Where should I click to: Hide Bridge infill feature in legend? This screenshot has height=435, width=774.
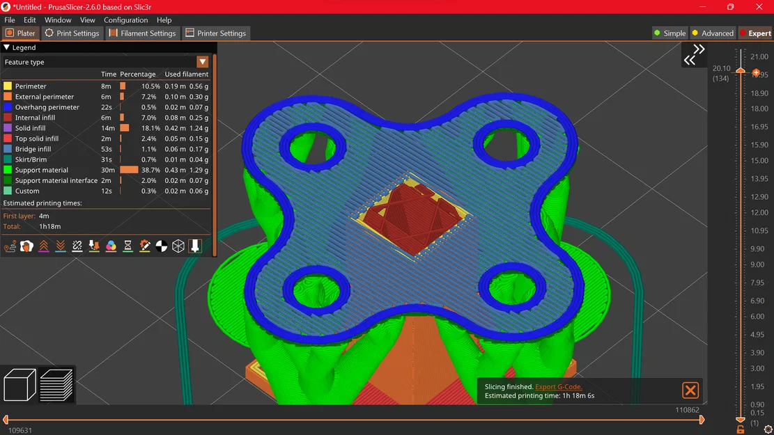click(106, 149)
